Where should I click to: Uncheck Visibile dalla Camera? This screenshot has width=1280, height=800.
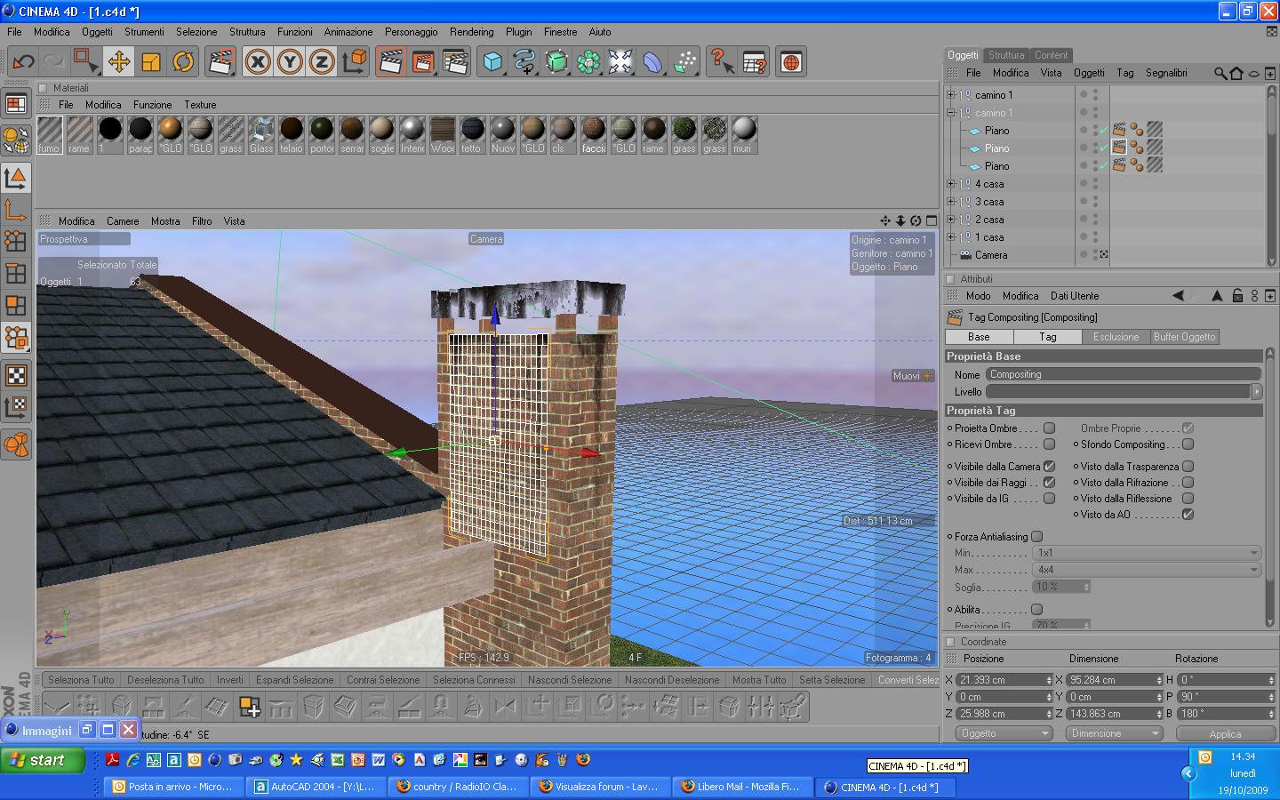click(x=1049, y=467)
